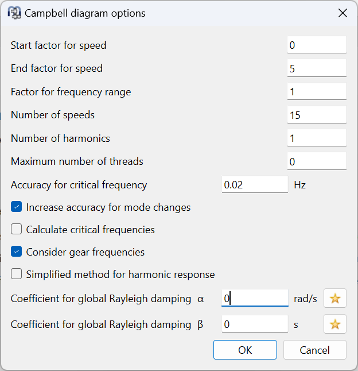Focus the Factor for frequency range field
The width and height of the screenshot is (358, 371).
tap(316, 92)
